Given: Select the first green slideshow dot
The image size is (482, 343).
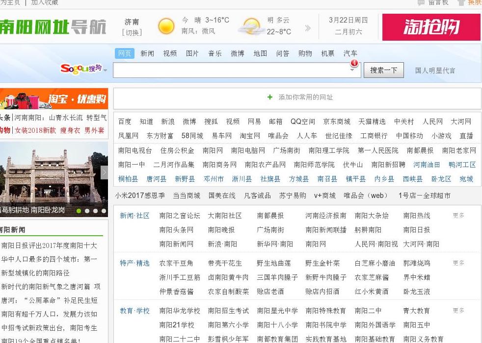Looking at the screenshot, I should [79, 211].
